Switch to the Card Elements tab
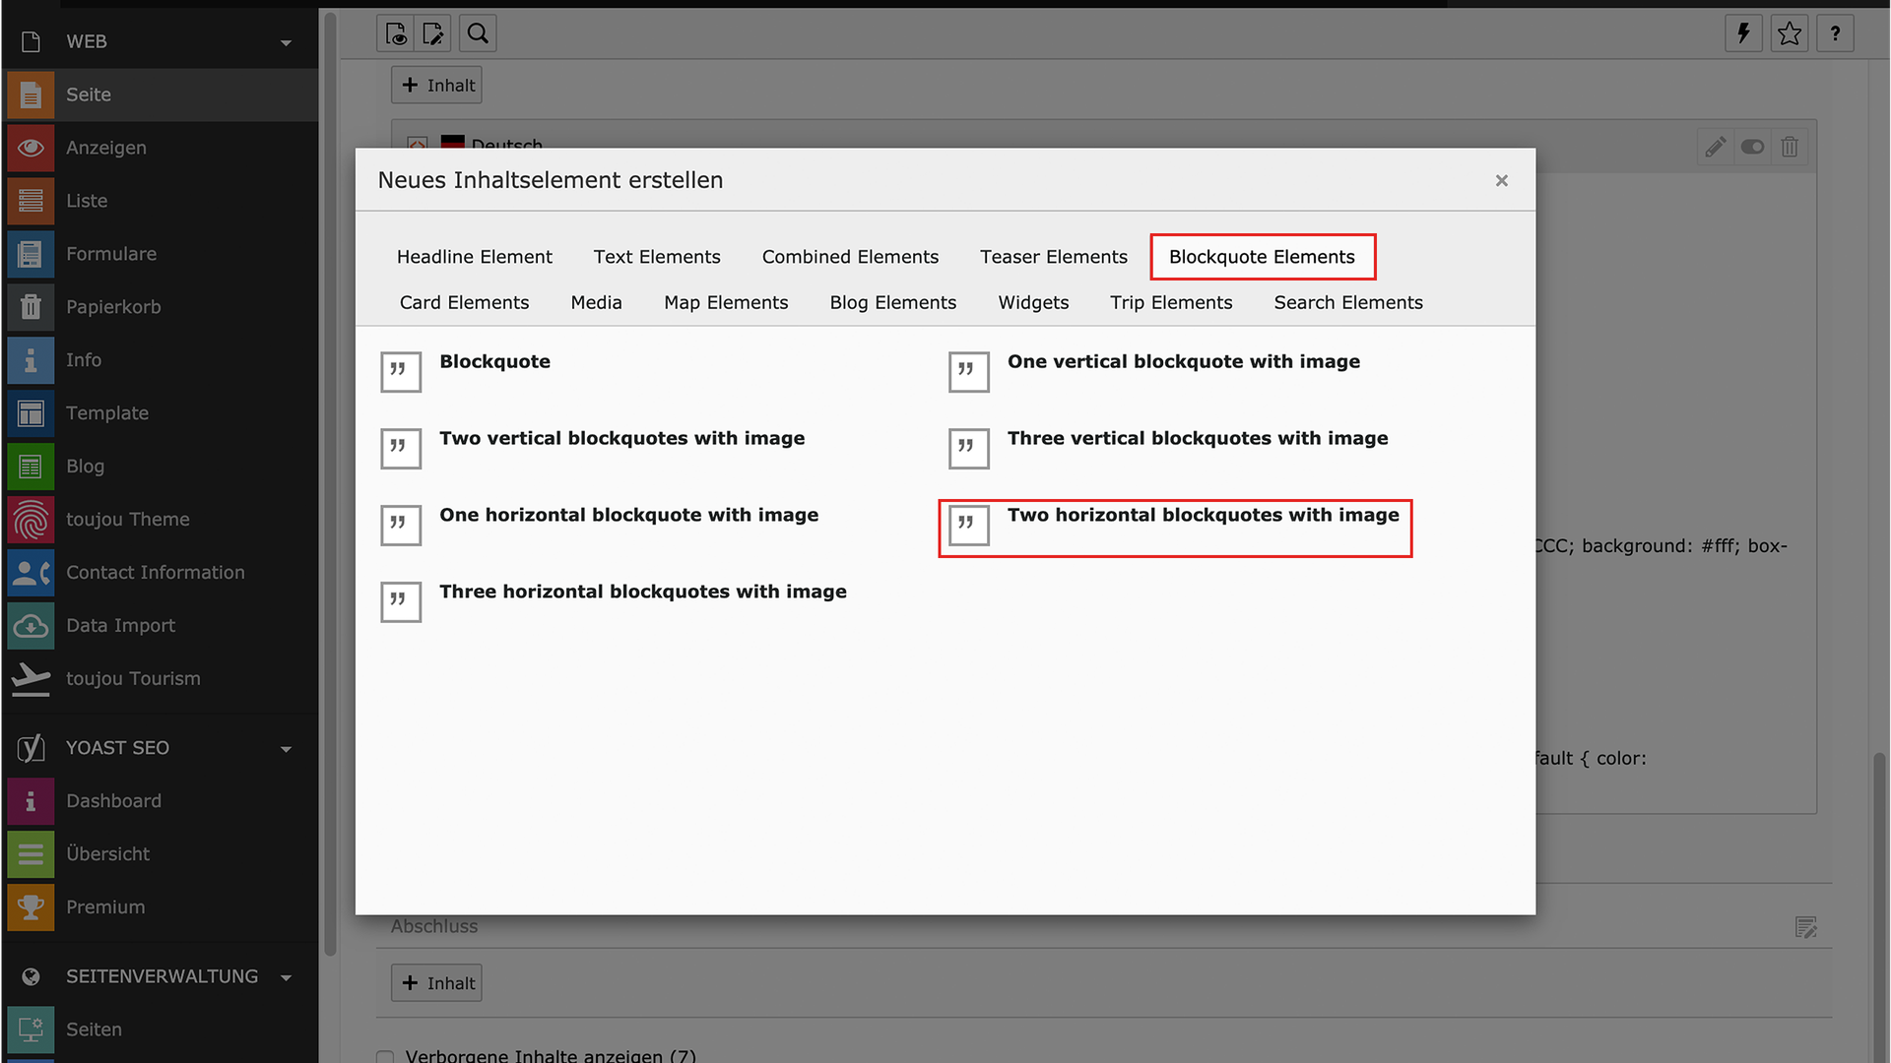The width and height of the screenshot is (1891, 1063). (x=464, y=302)
